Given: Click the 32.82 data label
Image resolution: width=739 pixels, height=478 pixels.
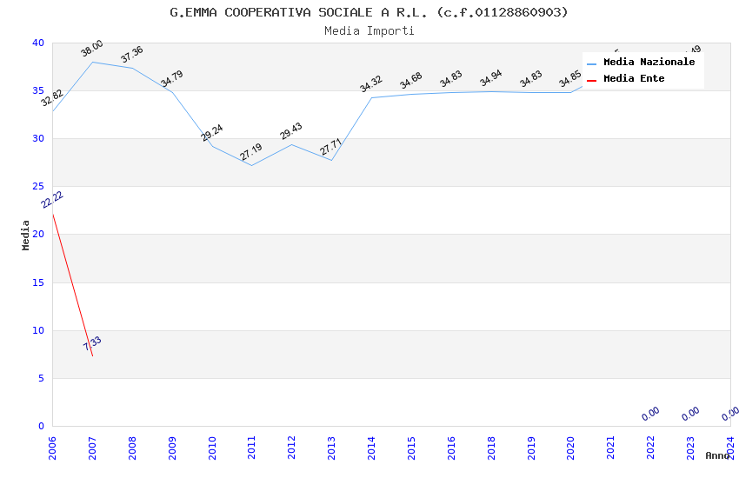Looking at the screenshot, I should tap(52, 98).
